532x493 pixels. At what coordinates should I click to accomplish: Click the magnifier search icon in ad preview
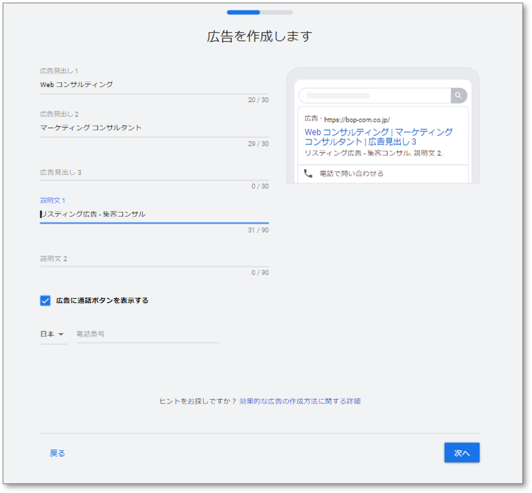coord(458,95)
